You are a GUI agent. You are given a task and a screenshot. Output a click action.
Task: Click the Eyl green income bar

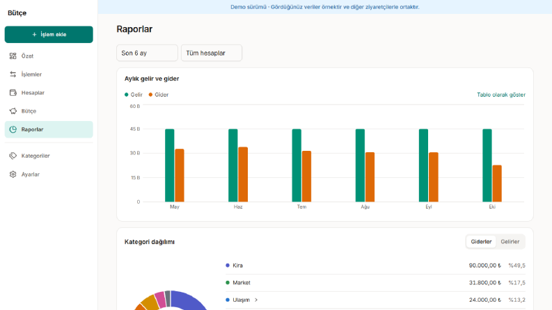click(x=423, y=165)
